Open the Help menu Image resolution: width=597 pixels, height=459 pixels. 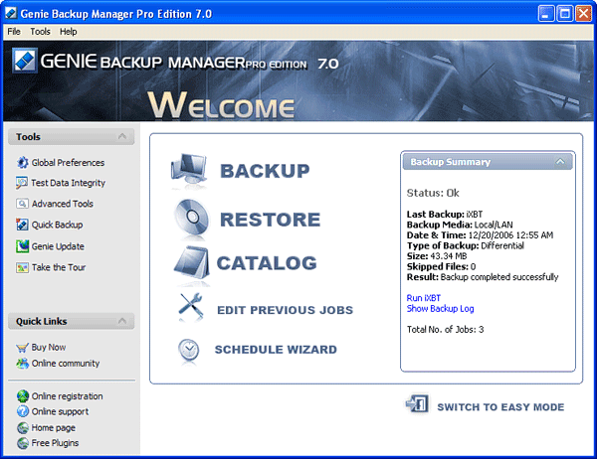coord(68,32)
